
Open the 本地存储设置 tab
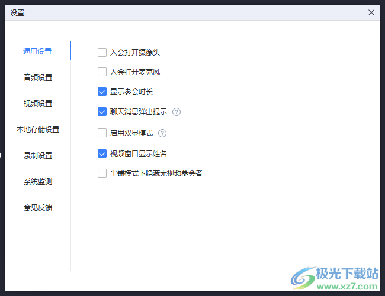[x=38, y=129]
